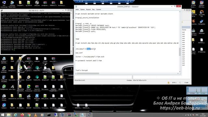Open the Справка menu in Notepad
The image size is (208, 117).
[98, 9]
